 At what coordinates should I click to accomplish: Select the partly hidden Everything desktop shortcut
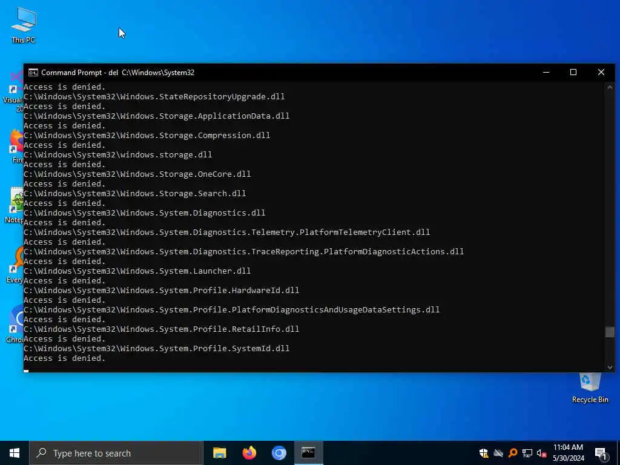click(15, 265)
